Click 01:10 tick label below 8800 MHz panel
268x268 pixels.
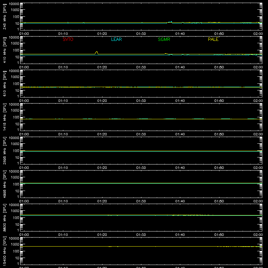(63, 235)
